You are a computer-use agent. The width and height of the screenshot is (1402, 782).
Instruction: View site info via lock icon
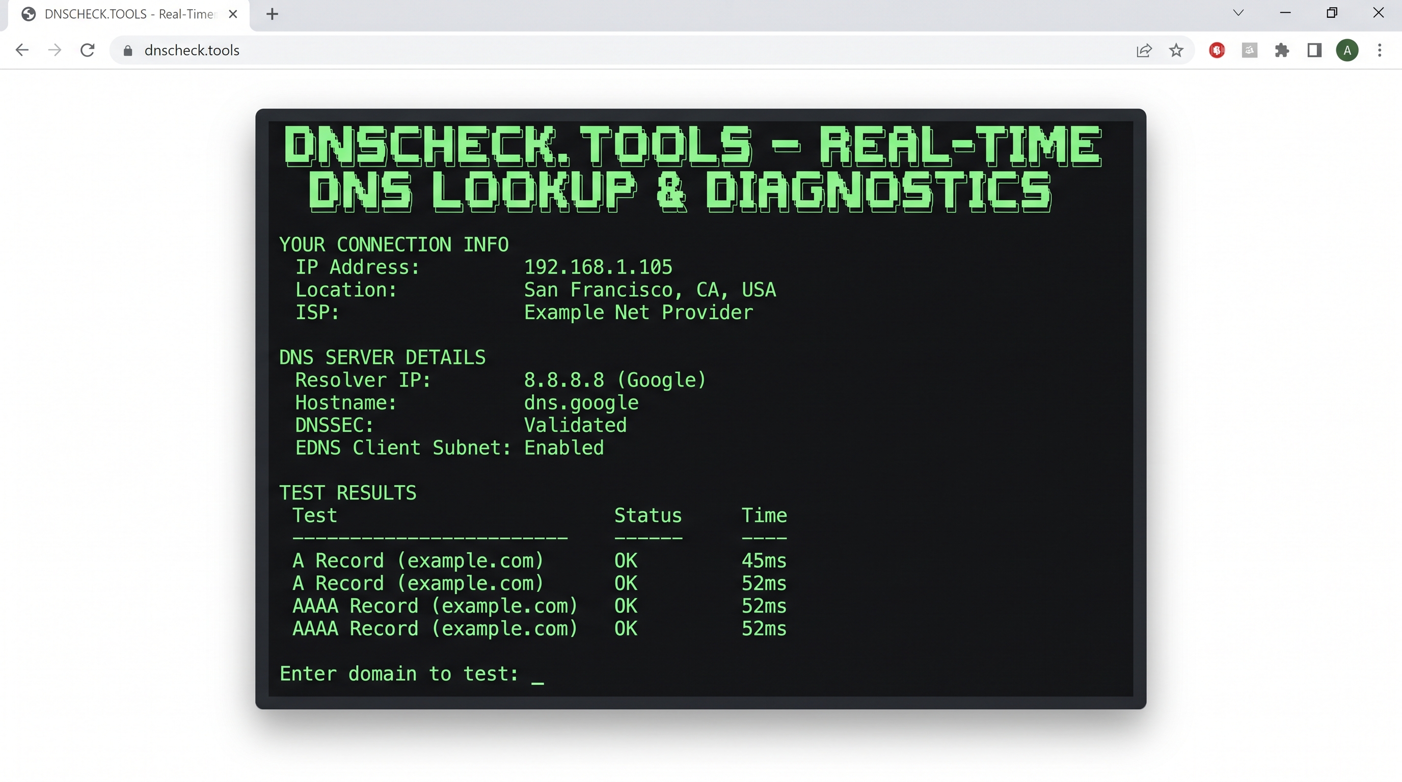coord(128,50)
